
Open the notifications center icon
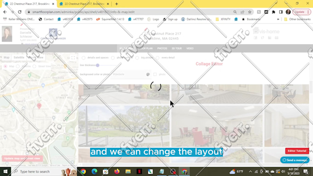306,171
